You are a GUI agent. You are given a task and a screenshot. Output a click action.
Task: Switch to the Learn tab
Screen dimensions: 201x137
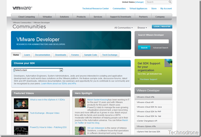click(x=27, y=55)
